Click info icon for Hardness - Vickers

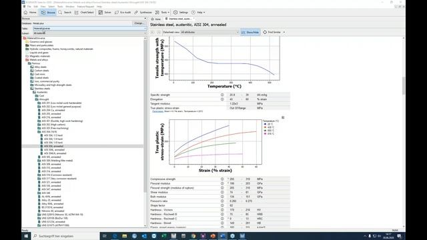[x=222, y=210]
